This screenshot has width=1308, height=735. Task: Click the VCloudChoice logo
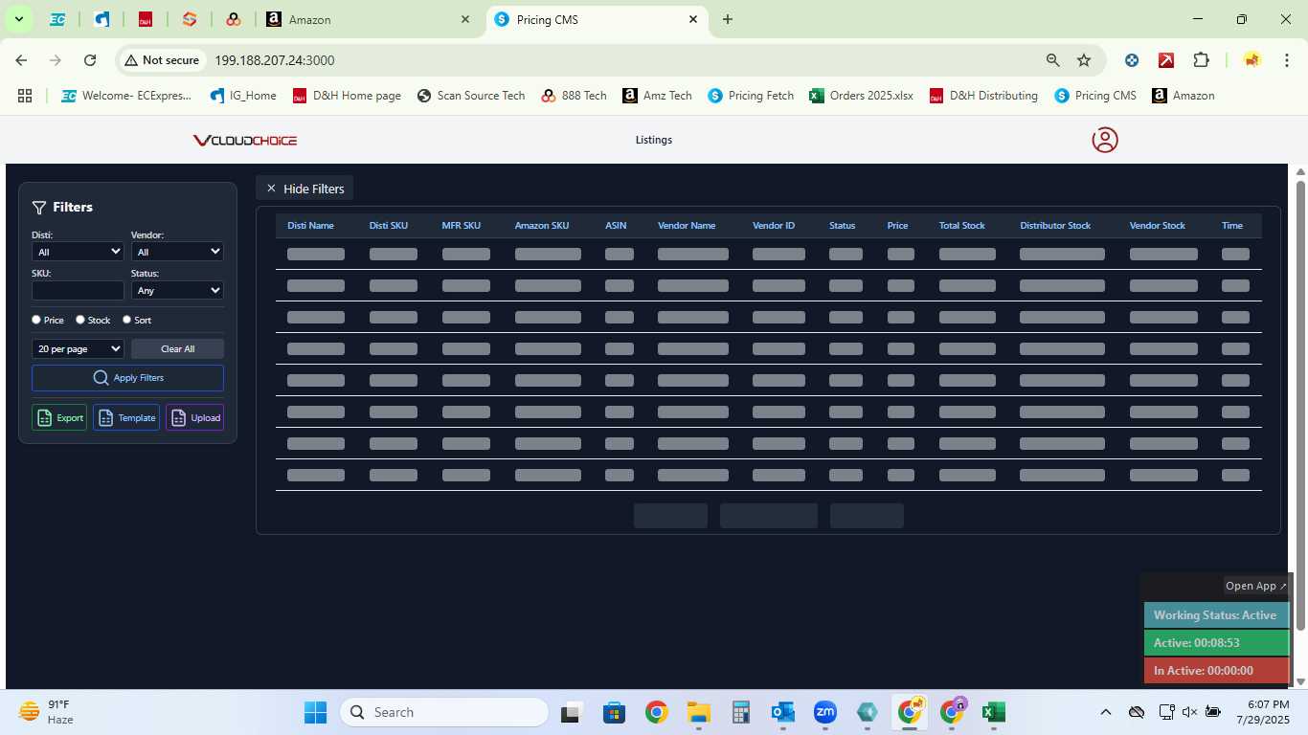pos(245,141)
